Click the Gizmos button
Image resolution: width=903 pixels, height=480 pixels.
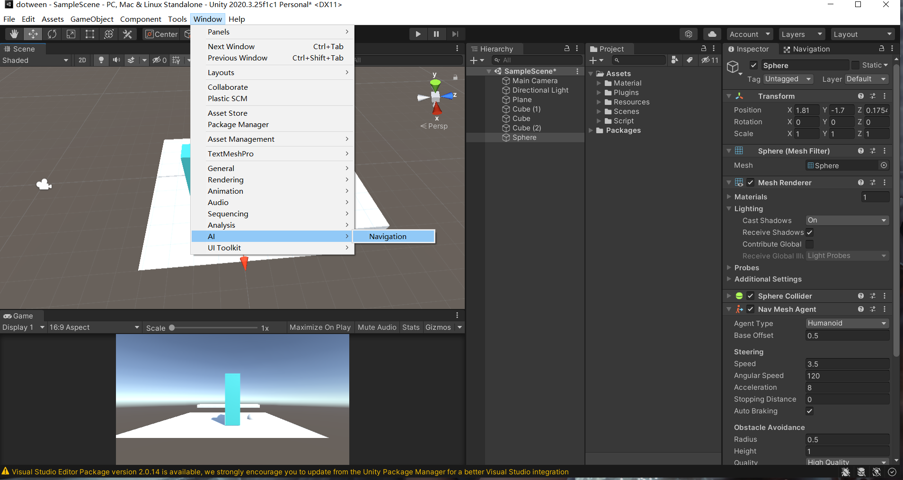[x=438, y=327]
